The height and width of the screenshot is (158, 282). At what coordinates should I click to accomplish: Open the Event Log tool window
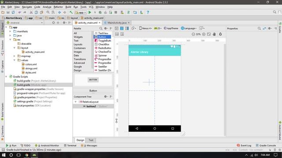[x=244, y=145]
